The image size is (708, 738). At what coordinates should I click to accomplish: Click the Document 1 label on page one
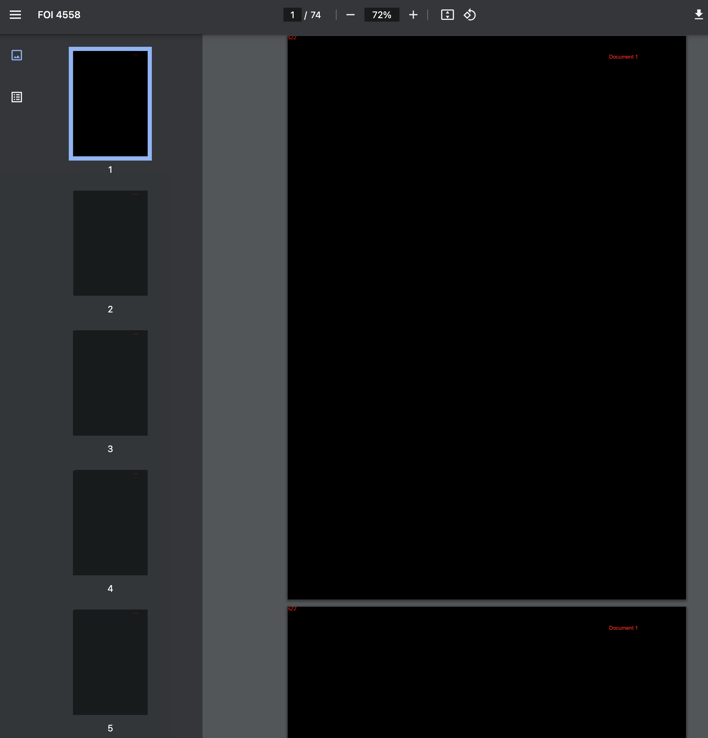coord(623,57)
